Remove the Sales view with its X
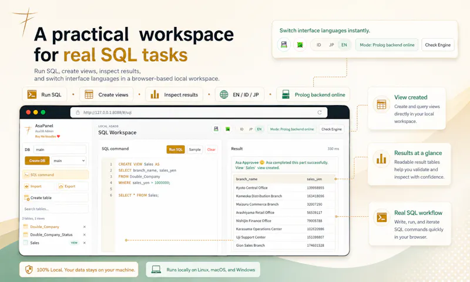The width and height of the screenshot is (470, 282). [84, 243]
